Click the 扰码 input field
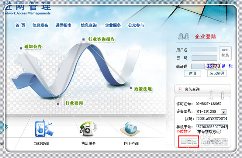Screen dimensions: 242x158 coord(212,119)
